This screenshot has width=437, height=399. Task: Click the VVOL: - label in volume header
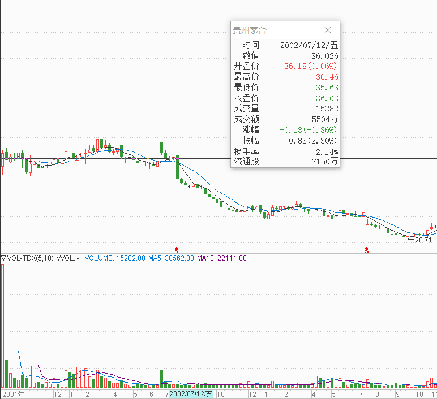(67, 258)
